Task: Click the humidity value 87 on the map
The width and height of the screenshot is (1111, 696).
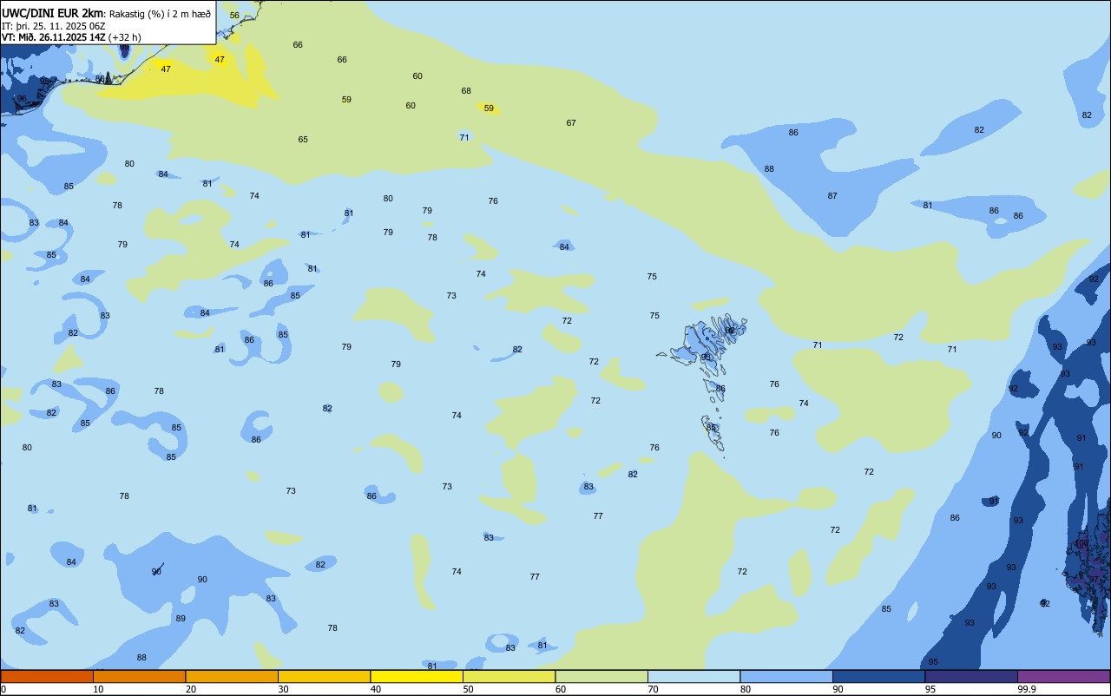Action: (x=832, y=196)
